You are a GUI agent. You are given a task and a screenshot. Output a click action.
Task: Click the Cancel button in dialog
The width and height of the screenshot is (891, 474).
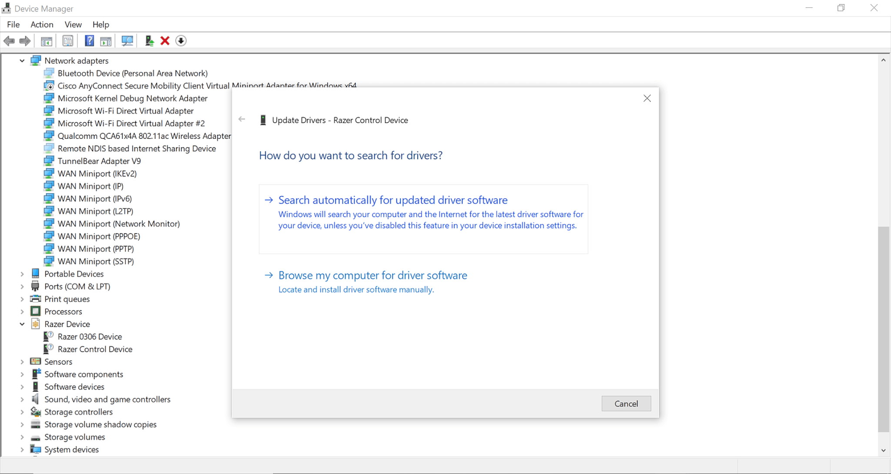tap(626, 403)
